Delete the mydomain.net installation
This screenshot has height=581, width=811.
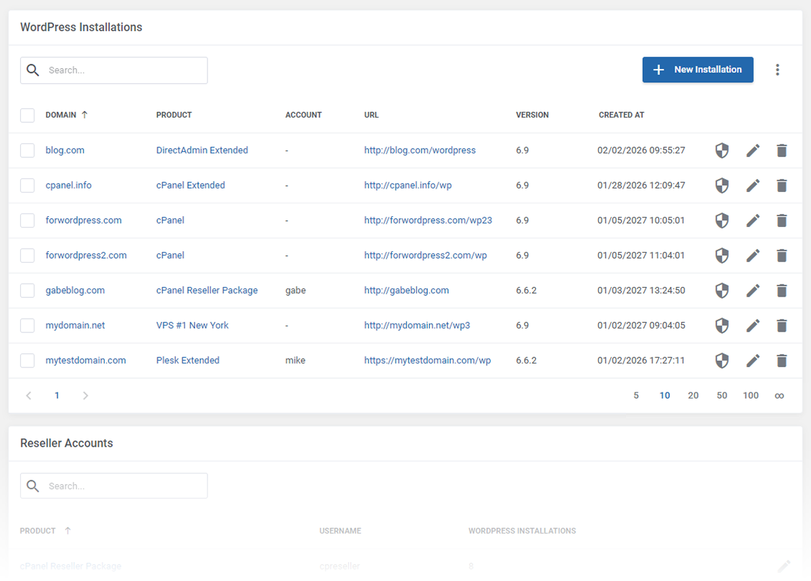point(782,326)
